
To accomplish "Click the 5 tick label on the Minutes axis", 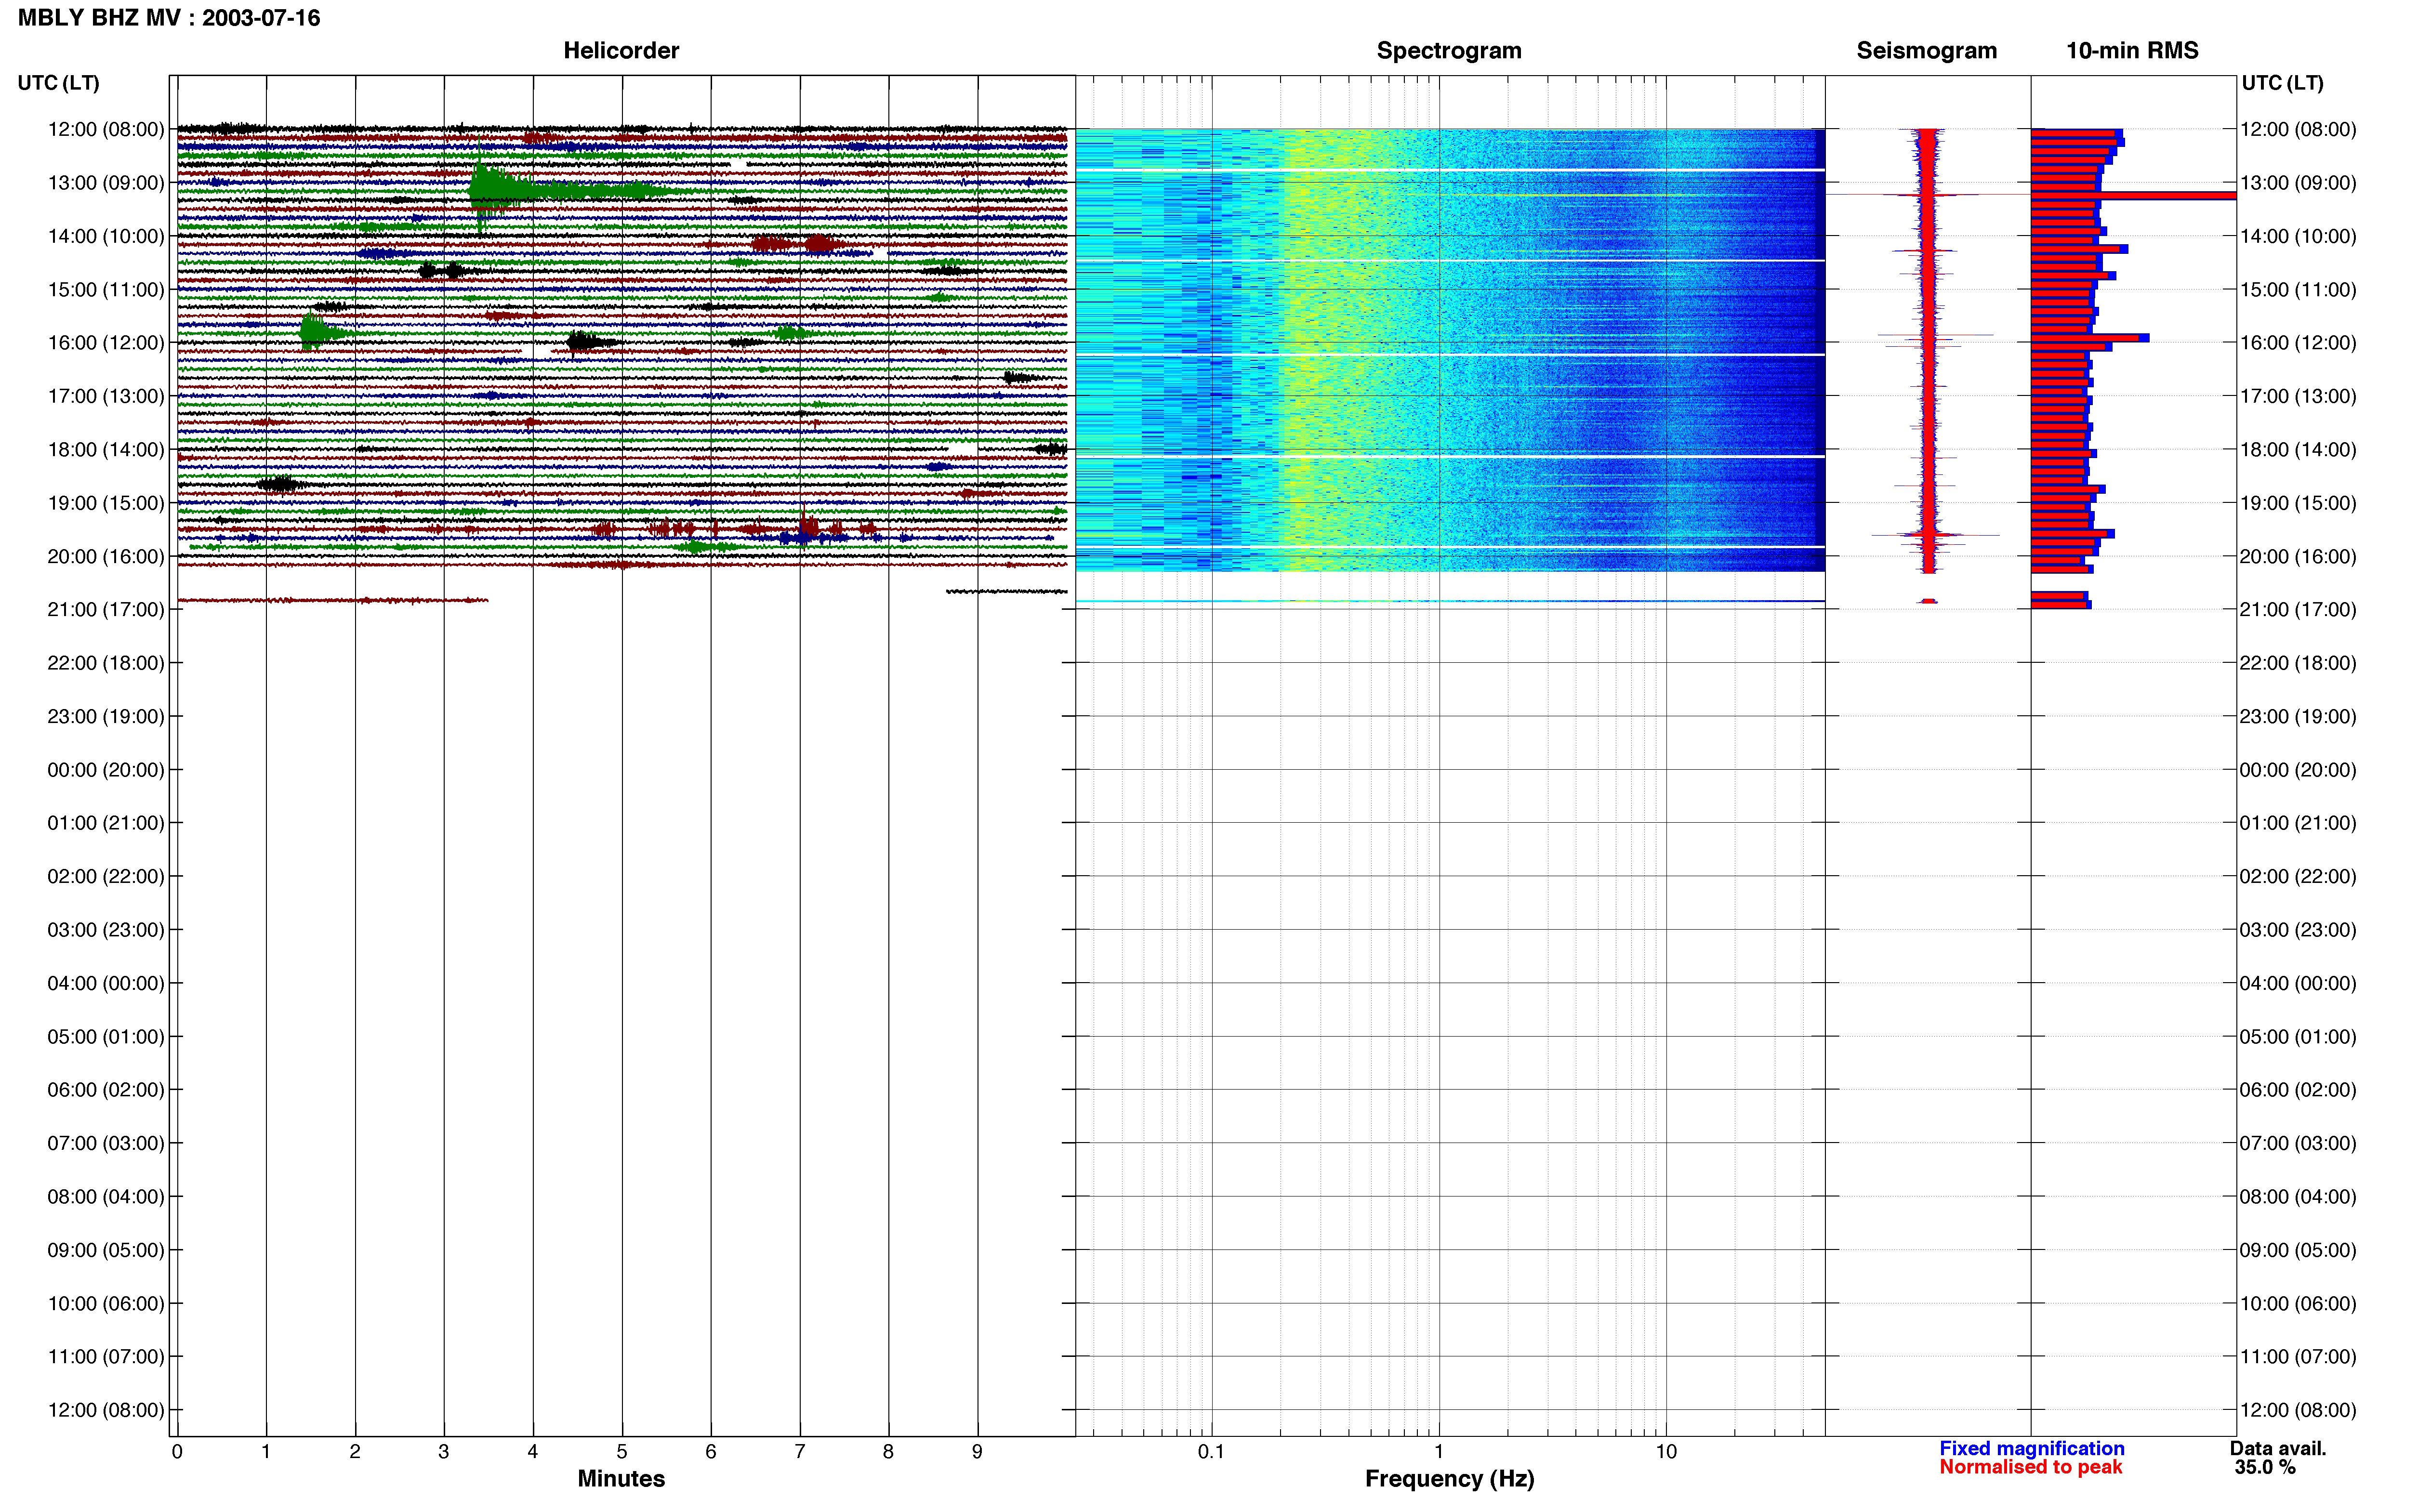I will pyautogui.click(x=622, y=1452).
